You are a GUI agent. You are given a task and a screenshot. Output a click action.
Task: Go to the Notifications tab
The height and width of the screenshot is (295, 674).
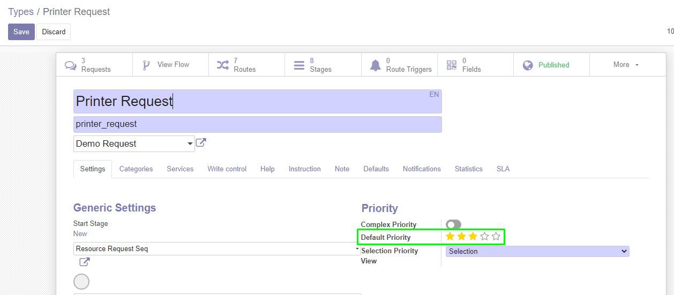point(422,169)
